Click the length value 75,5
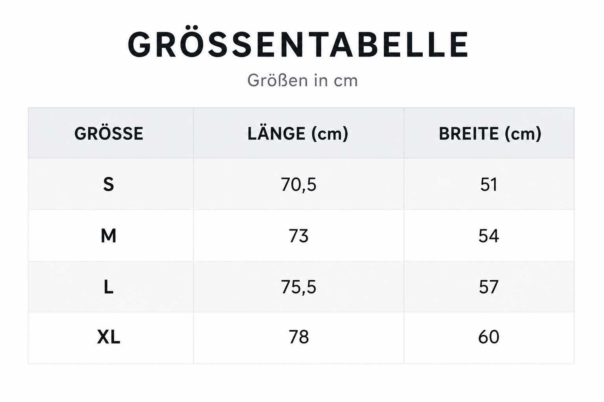 [x=298, y=287]
